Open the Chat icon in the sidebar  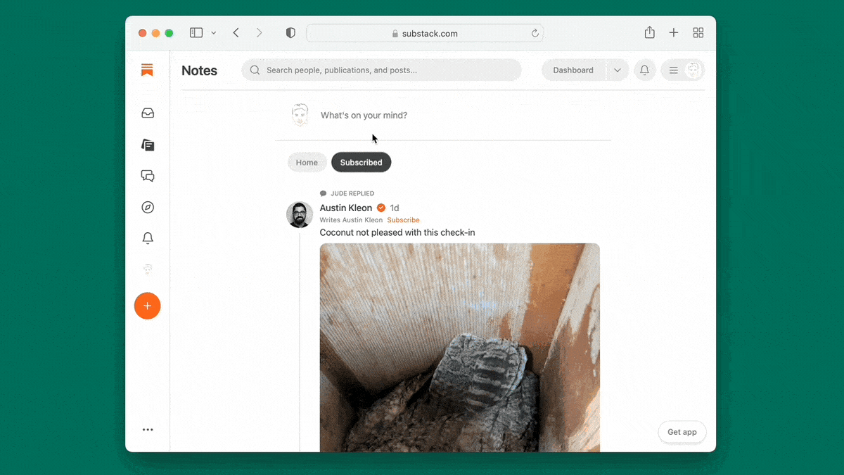(147, 176)
